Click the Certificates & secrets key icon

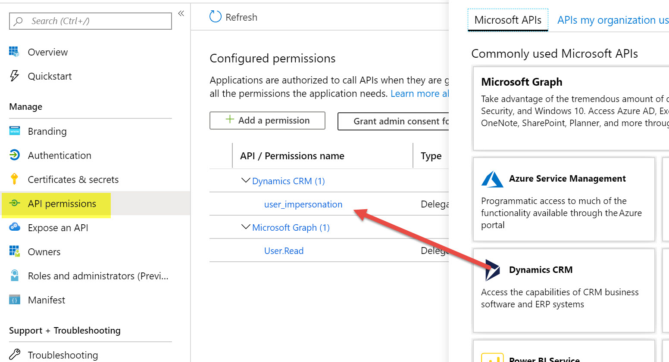pyautogui.click(x=14, y=179)
